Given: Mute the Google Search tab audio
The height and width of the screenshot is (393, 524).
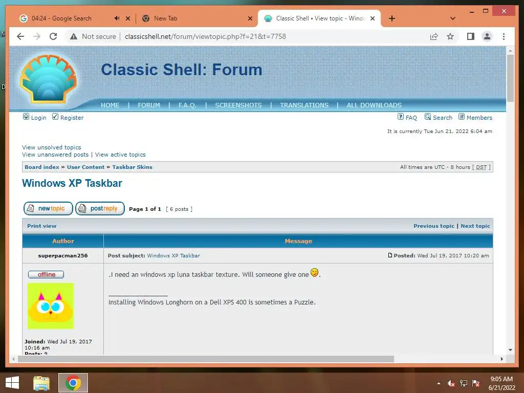Looking at the screenshot, I should tap(117, 18).
